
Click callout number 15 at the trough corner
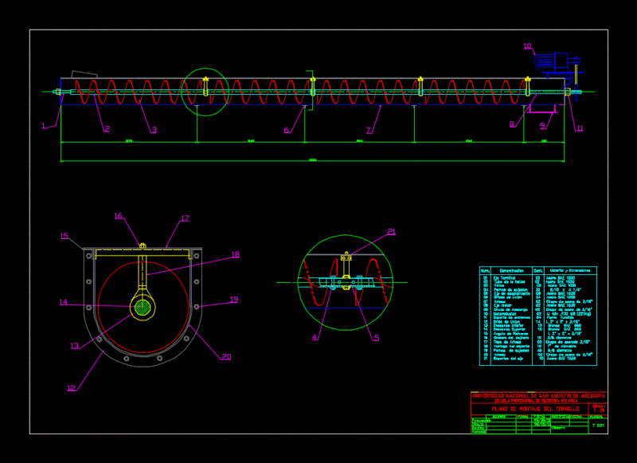64,236
